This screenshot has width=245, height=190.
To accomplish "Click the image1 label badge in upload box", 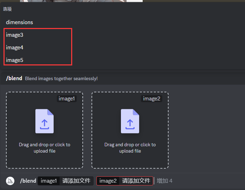I will pyautogui.click(x=67, y=99).
